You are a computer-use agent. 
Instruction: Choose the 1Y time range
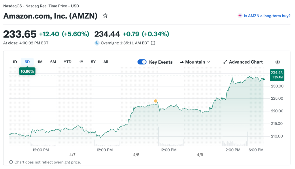point(81,62)
